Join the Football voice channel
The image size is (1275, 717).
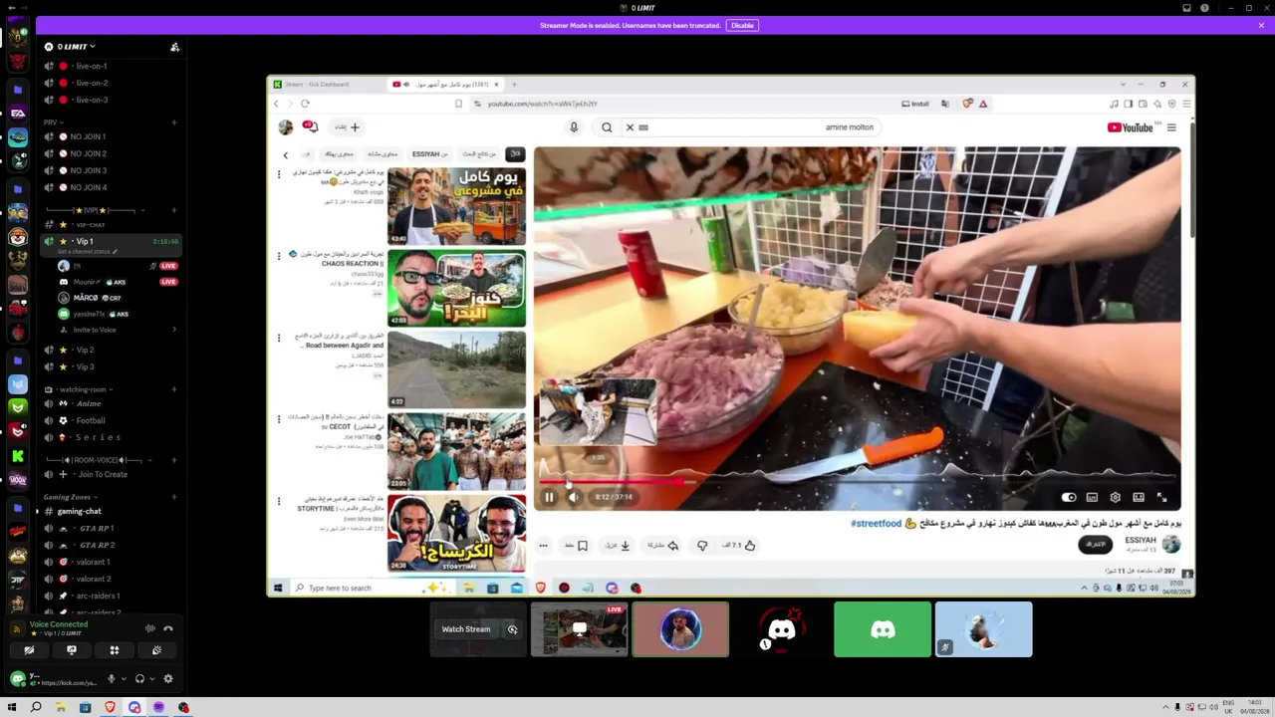110,420
